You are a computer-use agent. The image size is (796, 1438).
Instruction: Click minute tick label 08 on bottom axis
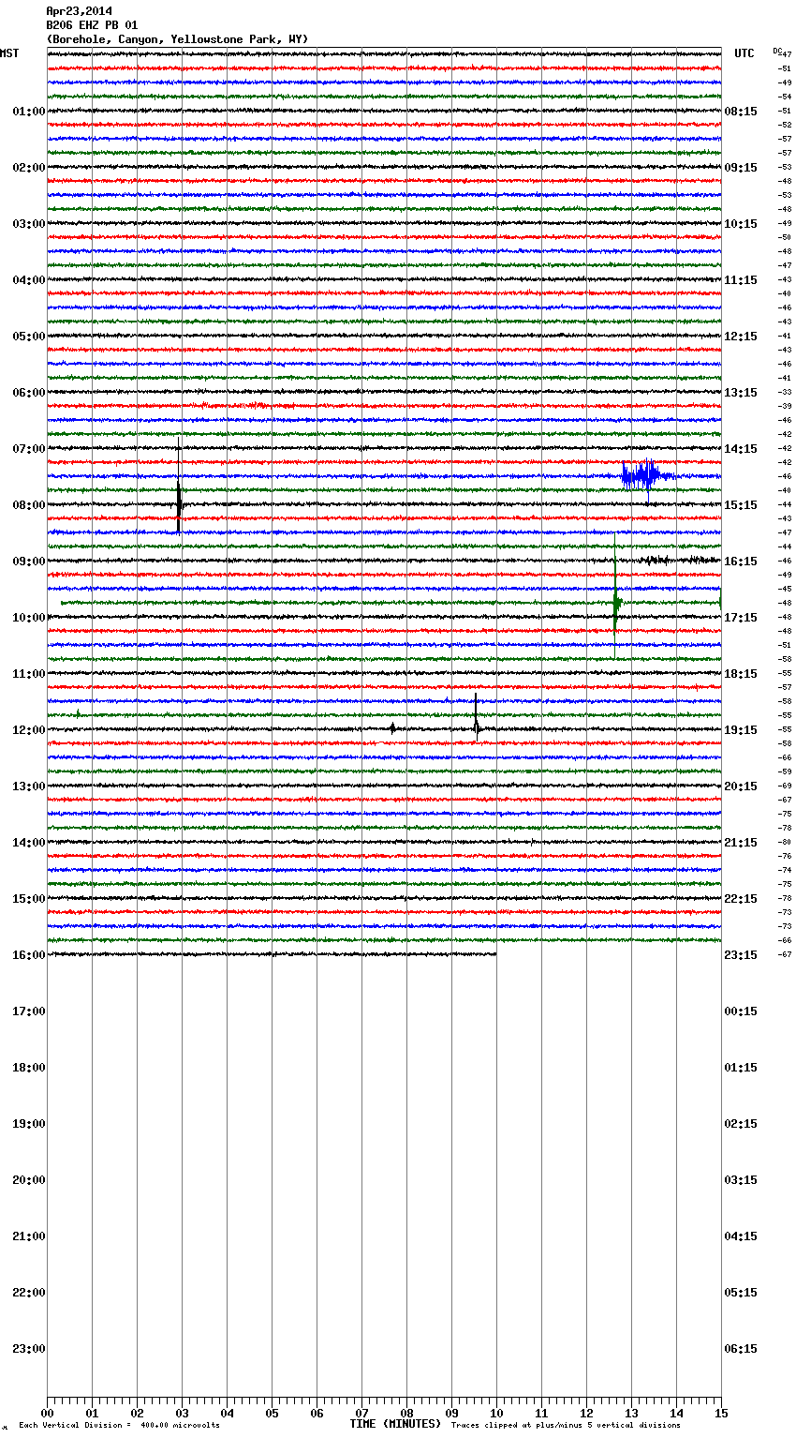pyautogui.click(x=406, y=1413)
